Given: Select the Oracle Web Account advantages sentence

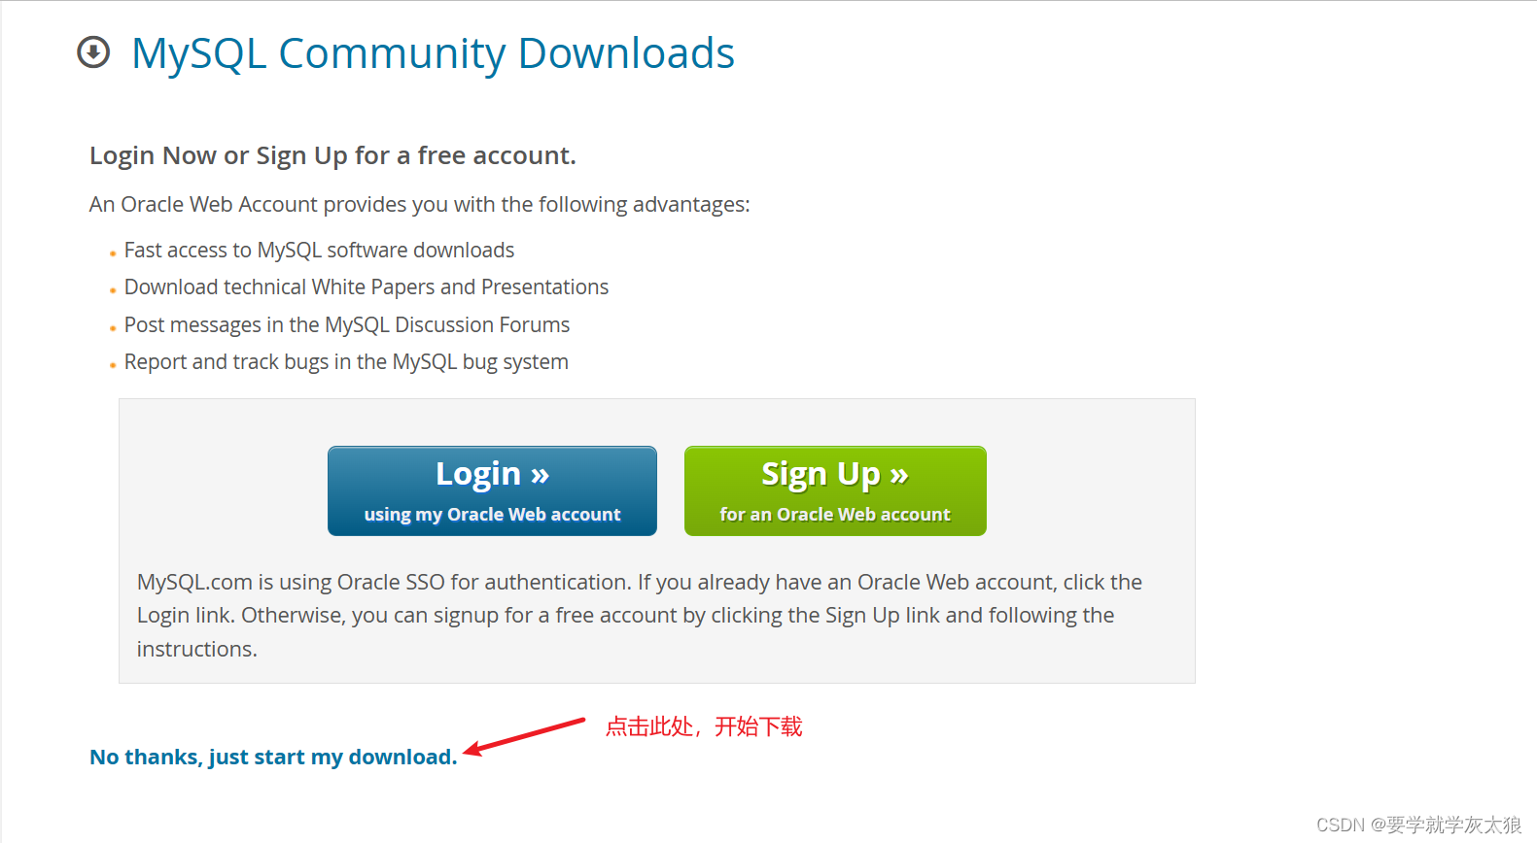Looking at the screenshot, I should pyautogui.click(x=420, y=204).
